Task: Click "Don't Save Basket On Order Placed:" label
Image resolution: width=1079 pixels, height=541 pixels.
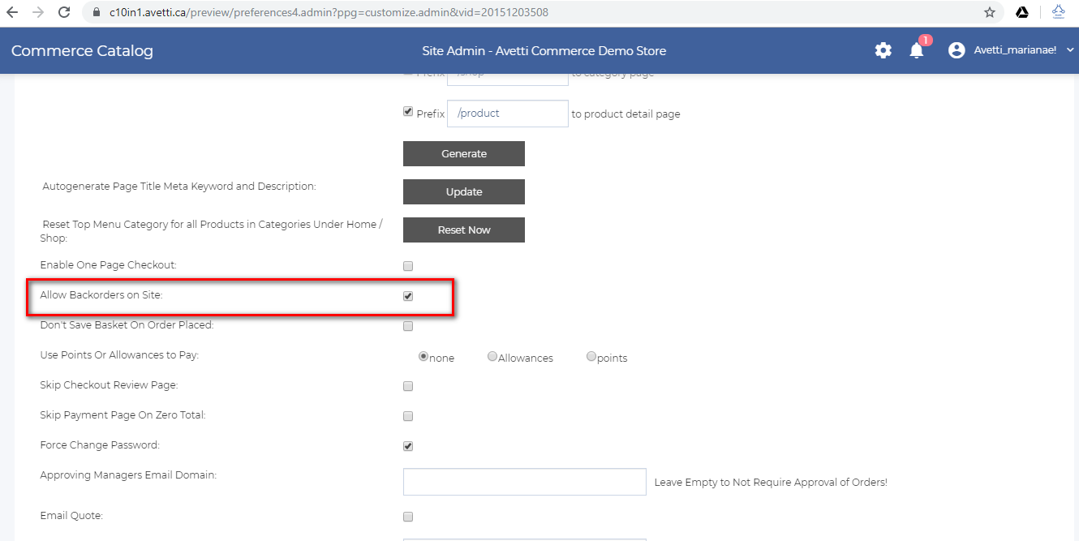Action: 127,325
